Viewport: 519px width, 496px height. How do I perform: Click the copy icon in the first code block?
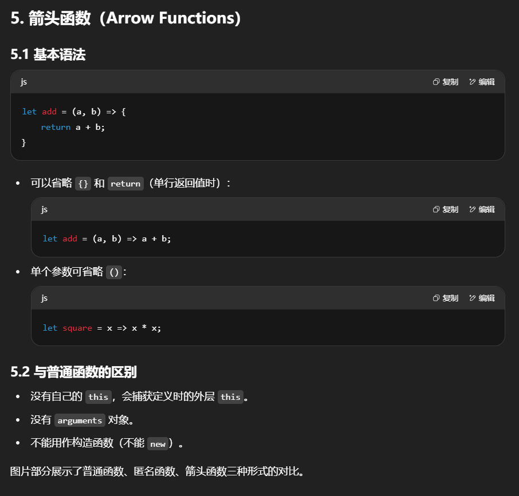coord(445,82)
